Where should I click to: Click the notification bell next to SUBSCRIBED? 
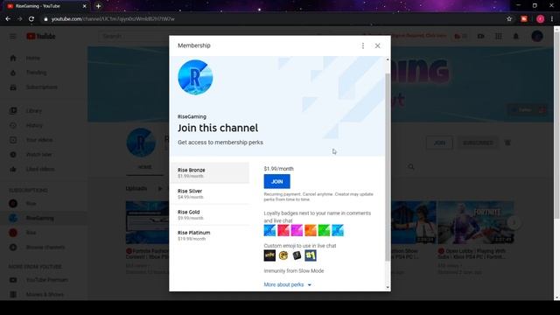click(507, 143)
